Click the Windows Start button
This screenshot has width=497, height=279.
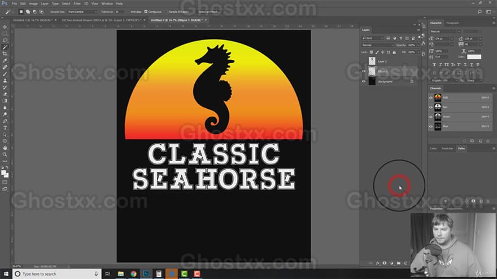[6, 274]
